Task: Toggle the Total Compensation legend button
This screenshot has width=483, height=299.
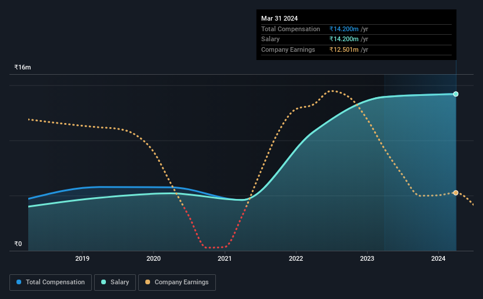Action: tap(51, 283)
